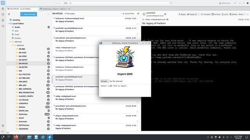Click the Reply All button
The width and height of the screenshot is (250, 140).
pos(192,14)
